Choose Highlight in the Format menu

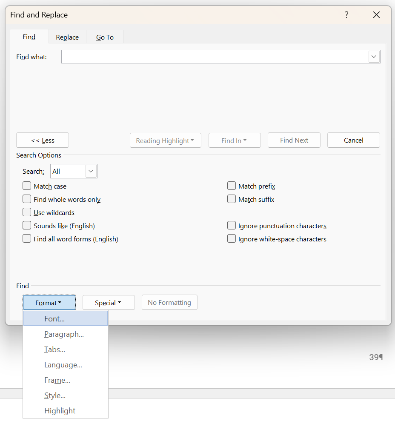[60, 411]
